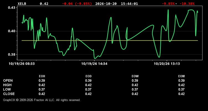Click the XELB ticker symbol
The width and height of the screenshot is (208, 111).
point(22,4)
